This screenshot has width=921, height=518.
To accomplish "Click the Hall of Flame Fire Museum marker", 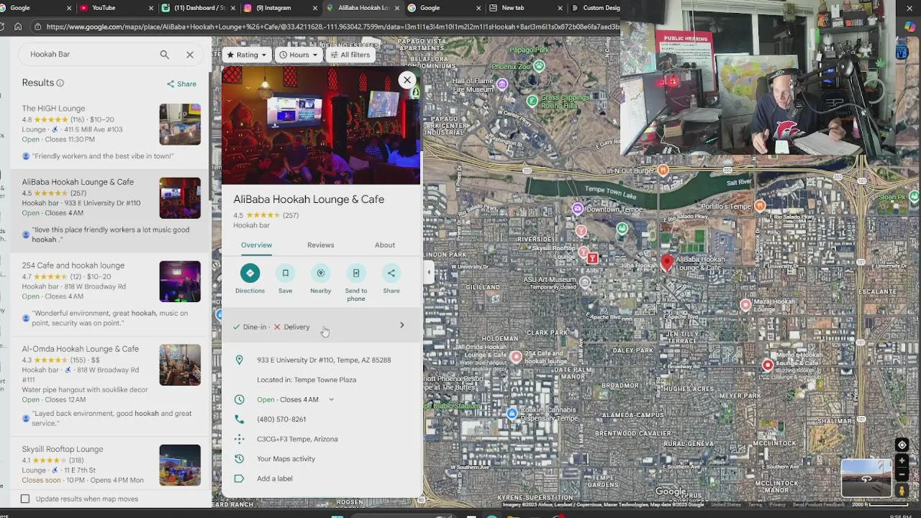I will pyautogui.click(x=502, y=84).
